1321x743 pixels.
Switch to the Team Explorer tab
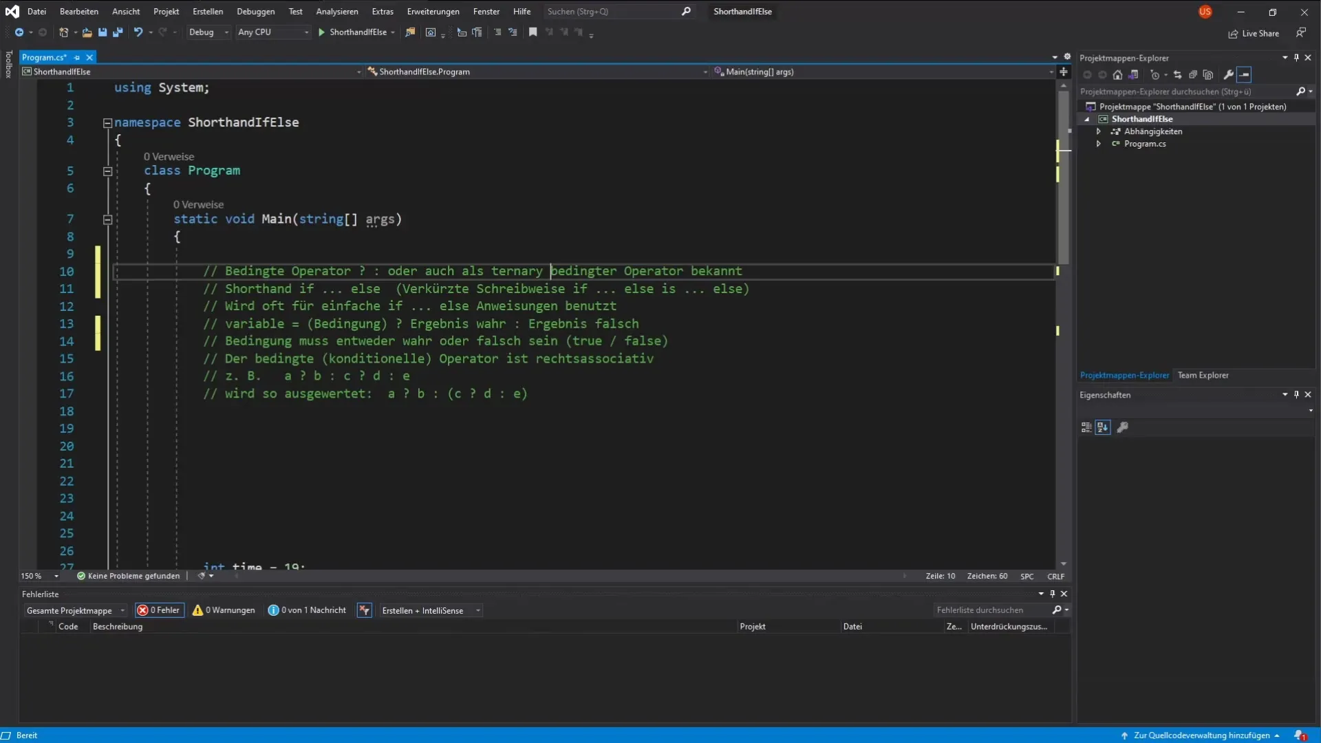(x=1203, y=375)
